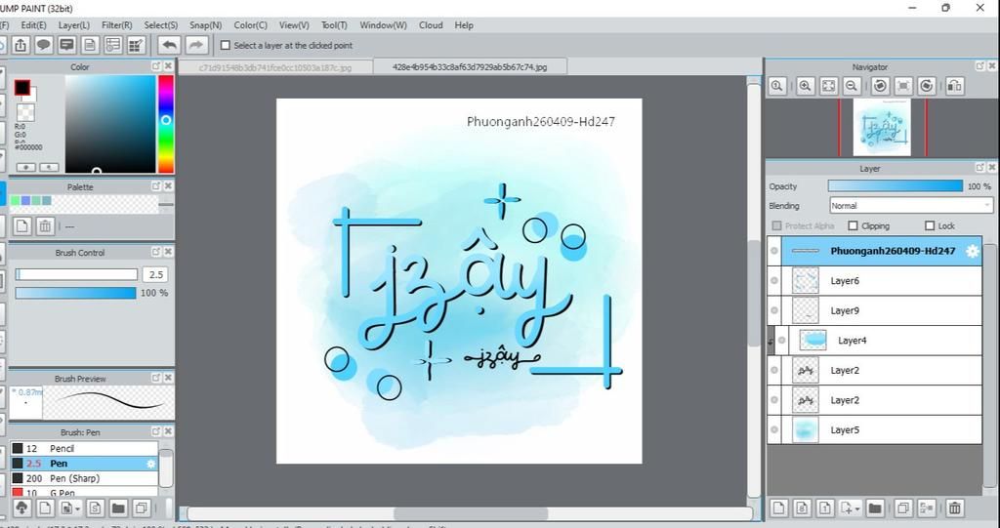The image size is (1000, 528).
Task: Click the Navigator zoom in magnifier
Action: tap(806, 86)
